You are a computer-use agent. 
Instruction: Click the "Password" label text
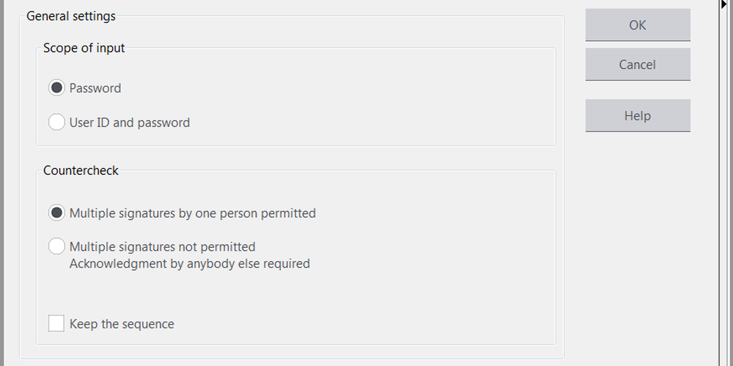(x=95, y=88)
